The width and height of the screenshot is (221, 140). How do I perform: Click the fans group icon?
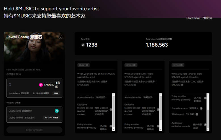coord(83,45)
